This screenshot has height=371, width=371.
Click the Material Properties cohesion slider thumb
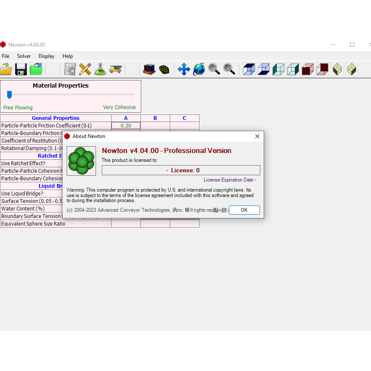(x=10, y=95)
